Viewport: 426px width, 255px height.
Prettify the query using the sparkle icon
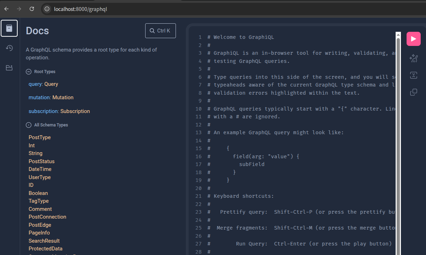click(x=413, y=58)
